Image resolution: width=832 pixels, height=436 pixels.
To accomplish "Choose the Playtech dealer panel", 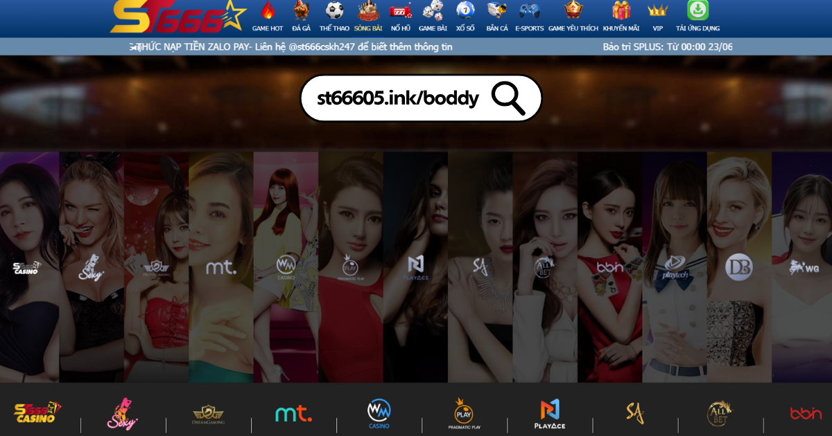I will point(674,266).
